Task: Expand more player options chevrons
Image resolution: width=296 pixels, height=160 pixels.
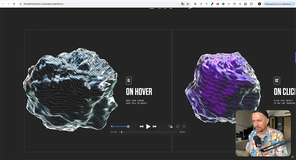Action: point(184,126)
